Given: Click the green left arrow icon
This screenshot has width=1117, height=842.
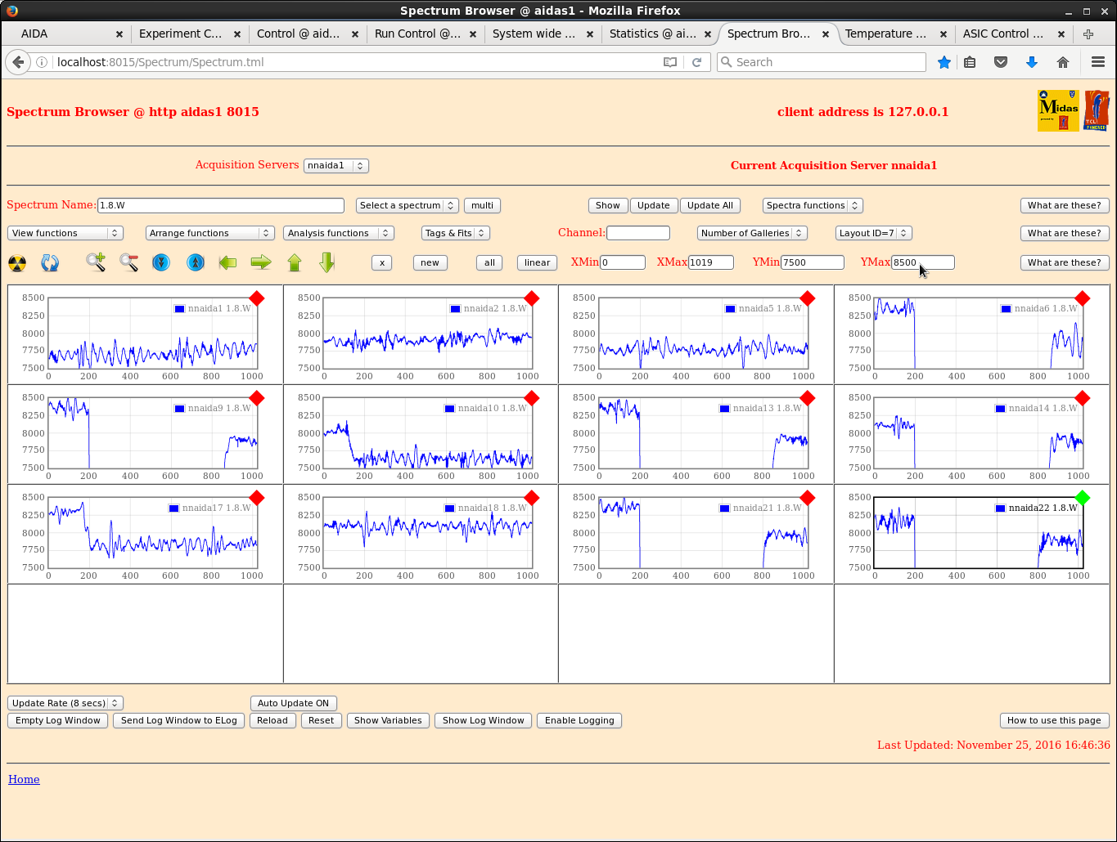Looking at the screenshot, I should tap(227, 262).
